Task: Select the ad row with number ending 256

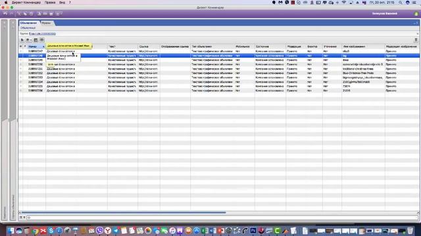Action: pos(219,90)
